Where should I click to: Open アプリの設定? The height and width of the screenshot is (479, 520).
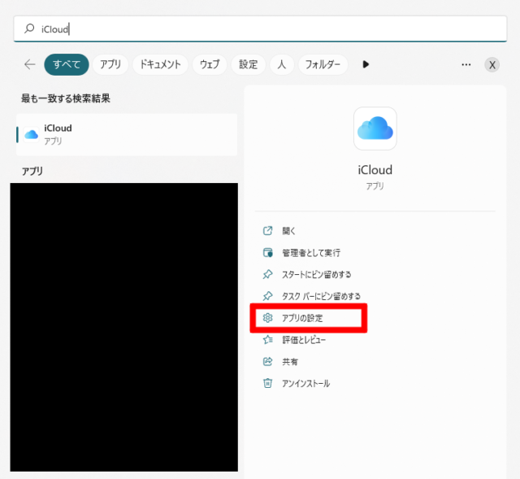point(302,318)
